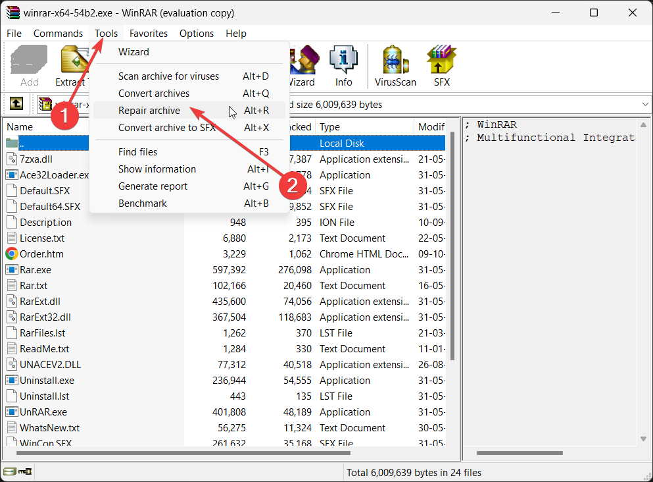
Task: Choose Find files menu entry
Action: (x=189, y=151)
